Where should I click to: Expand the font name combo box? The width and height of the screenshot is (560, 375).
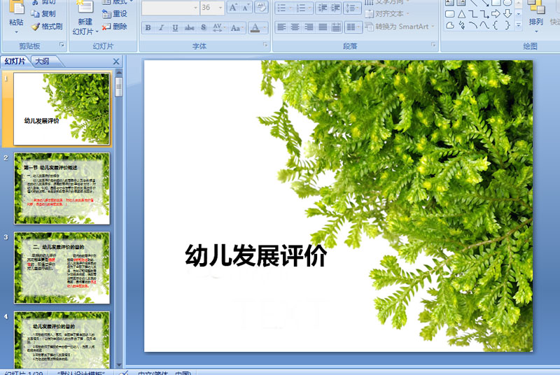(195, 8)
